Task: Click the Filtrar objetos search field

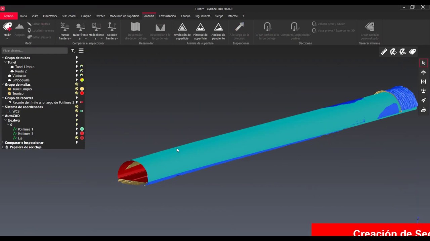Action: [x=35, y=51]
